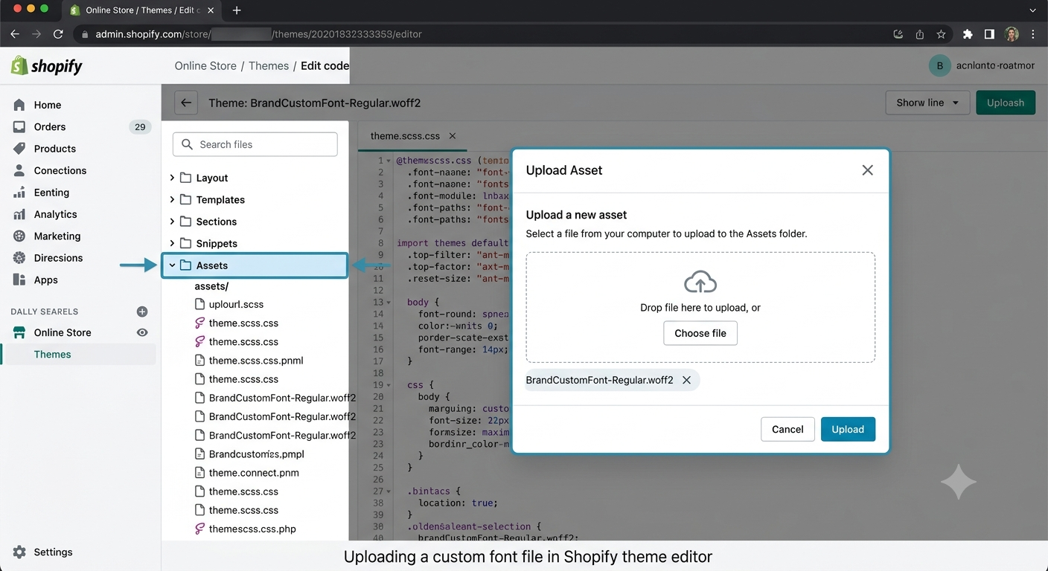Open Home in the sidebar
1048x571 pixels.
pyautogui.click(x=48, y=105)
